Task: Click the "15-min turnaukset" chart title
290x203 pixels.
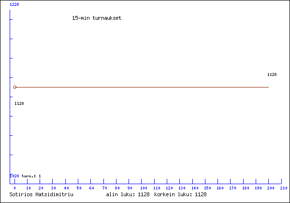Action: click(x=96, y=18)
